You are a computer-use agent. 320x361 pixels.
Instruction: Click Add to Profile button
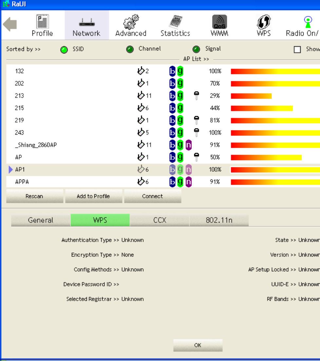(93, 196)
